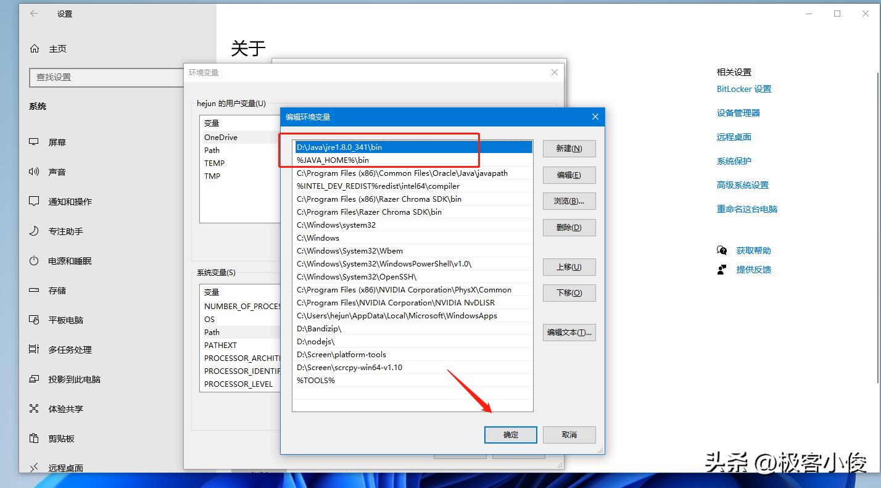Select the 声音 speaker icon
Screen dimensions: 881x488
[x=34, y=172]
